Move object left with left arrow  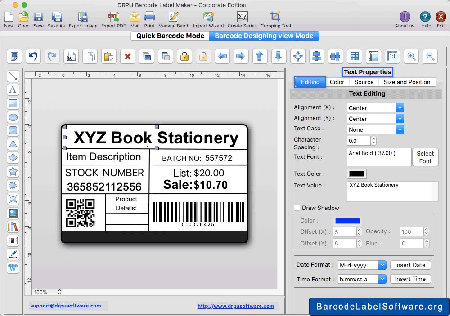pyautogui.click(x=222, y=56)
